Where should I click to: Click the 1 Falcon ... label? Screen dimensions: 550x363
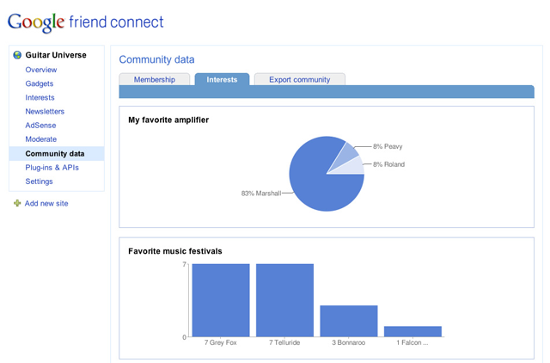coord(412,342)
